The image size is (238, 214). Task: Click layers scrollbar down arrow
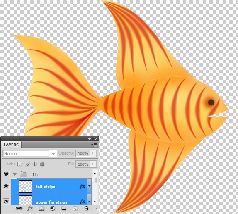95,202
